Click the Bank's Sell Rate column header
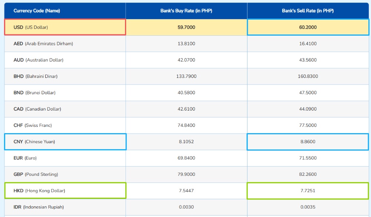The width and height of the screenshot is (371, 217). (x=308, y=11)
